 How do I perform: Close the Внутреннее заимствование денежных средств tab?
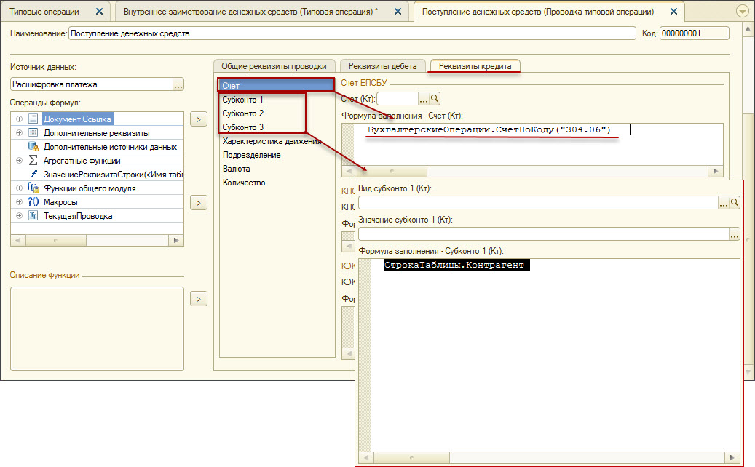[x=398, y=12]
